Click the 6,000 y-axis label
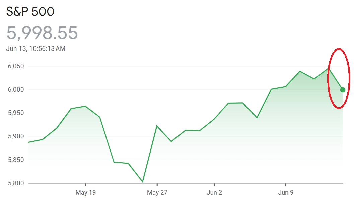354x200 pixels. tap(16, 90)
